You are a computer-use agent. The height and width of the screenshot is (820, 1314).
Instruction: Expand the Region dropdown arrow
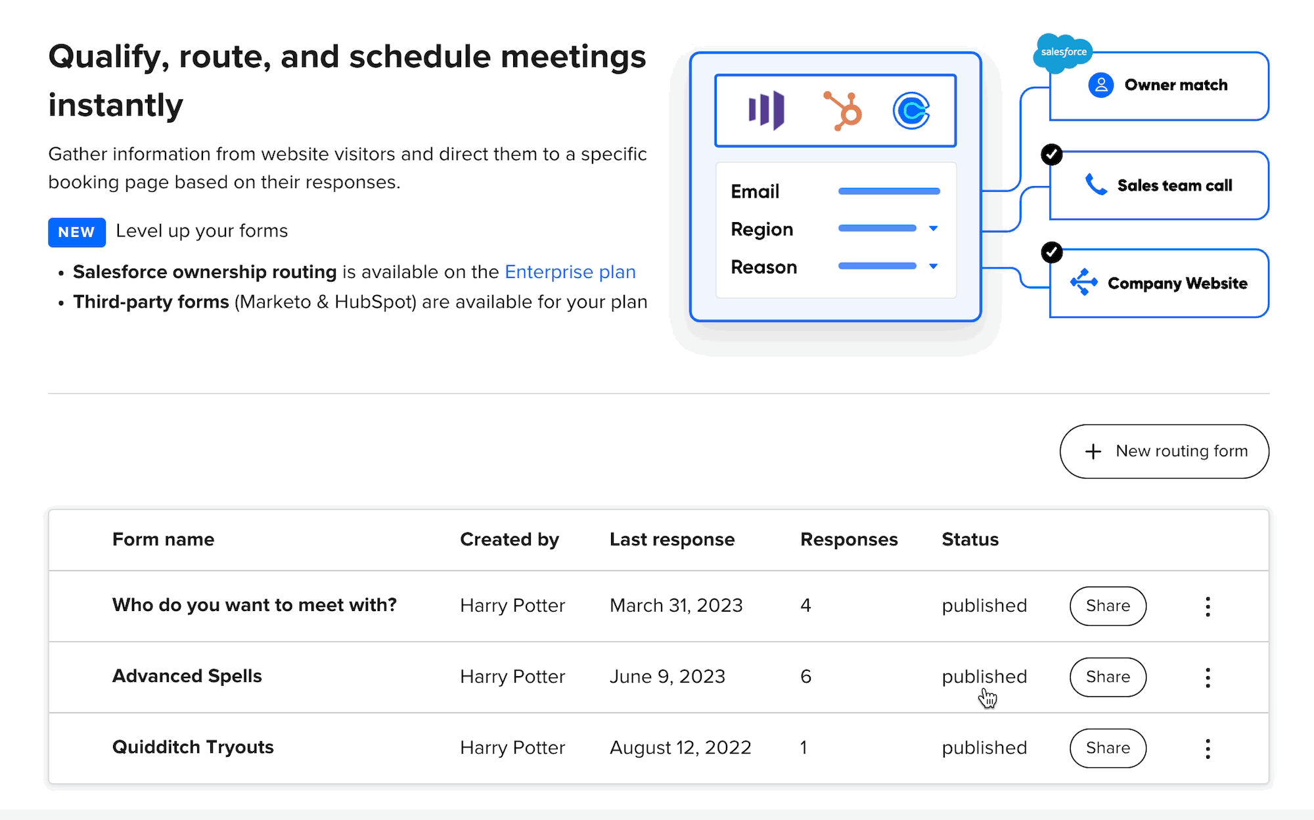tap(933, 229)
